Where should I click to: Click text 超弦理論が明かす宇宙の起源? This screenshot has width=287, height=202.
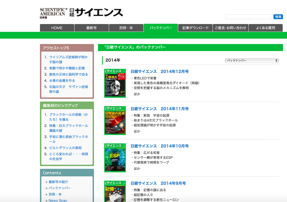tap(155, 125)
